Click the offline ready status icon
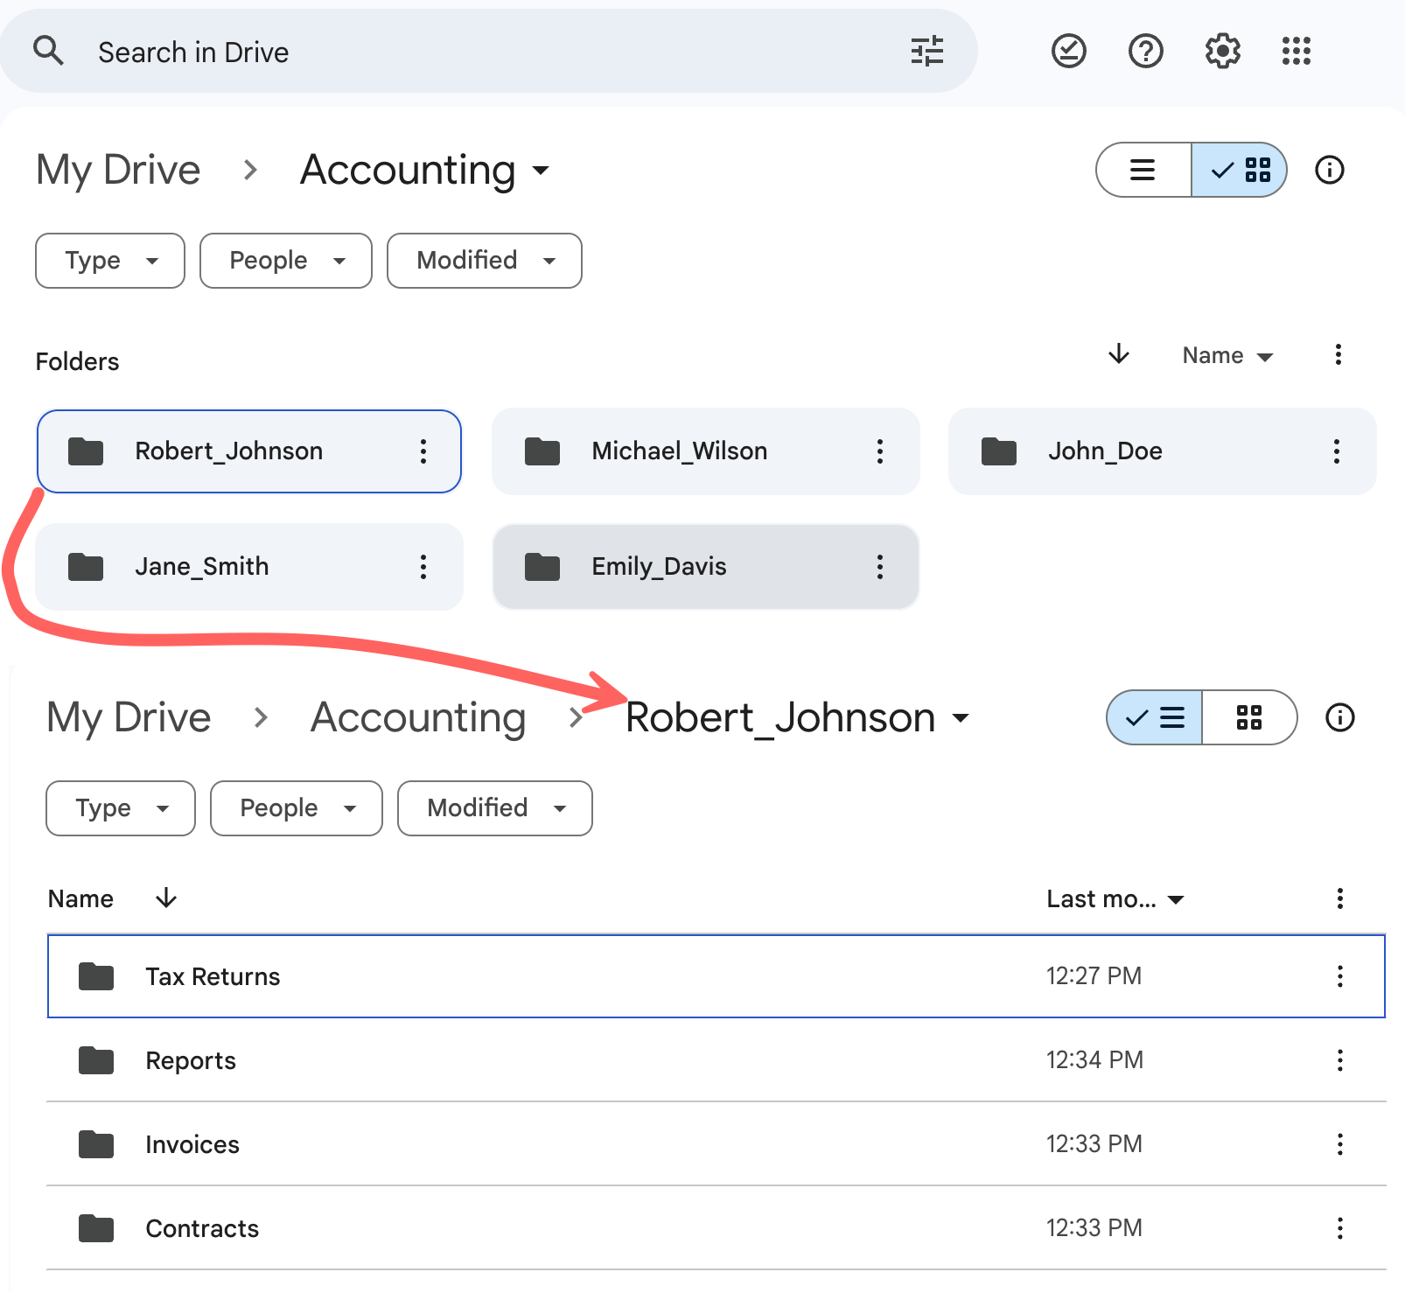Viewport: 1405px width, 1293px height. click(x=1068, y=52)
